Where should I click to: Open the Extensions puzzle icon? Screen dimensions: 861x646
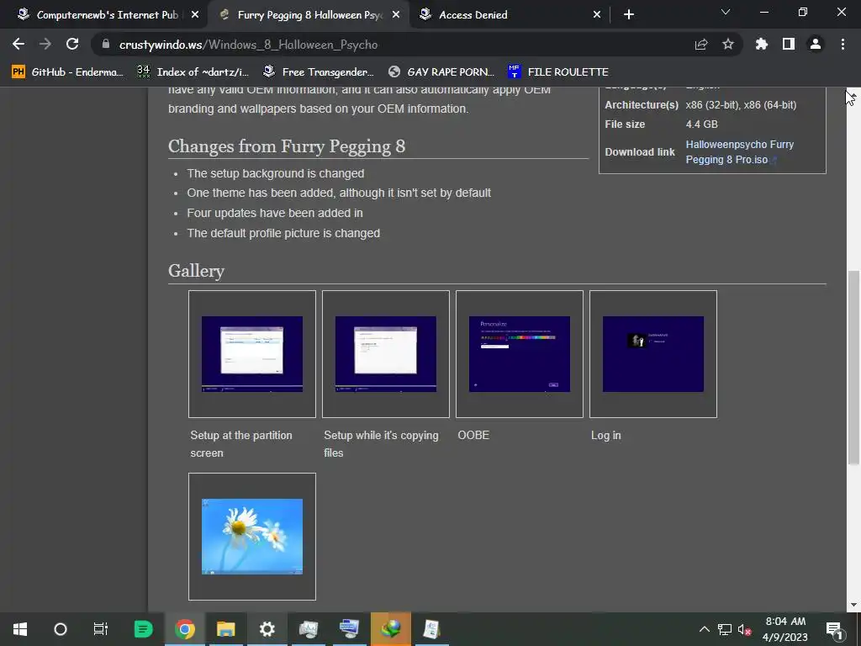762,45
